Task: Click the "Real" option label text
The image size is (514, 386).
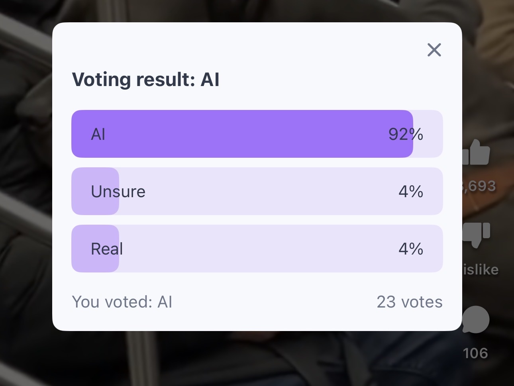Action: pyautogui.click(x=107, y=249)
